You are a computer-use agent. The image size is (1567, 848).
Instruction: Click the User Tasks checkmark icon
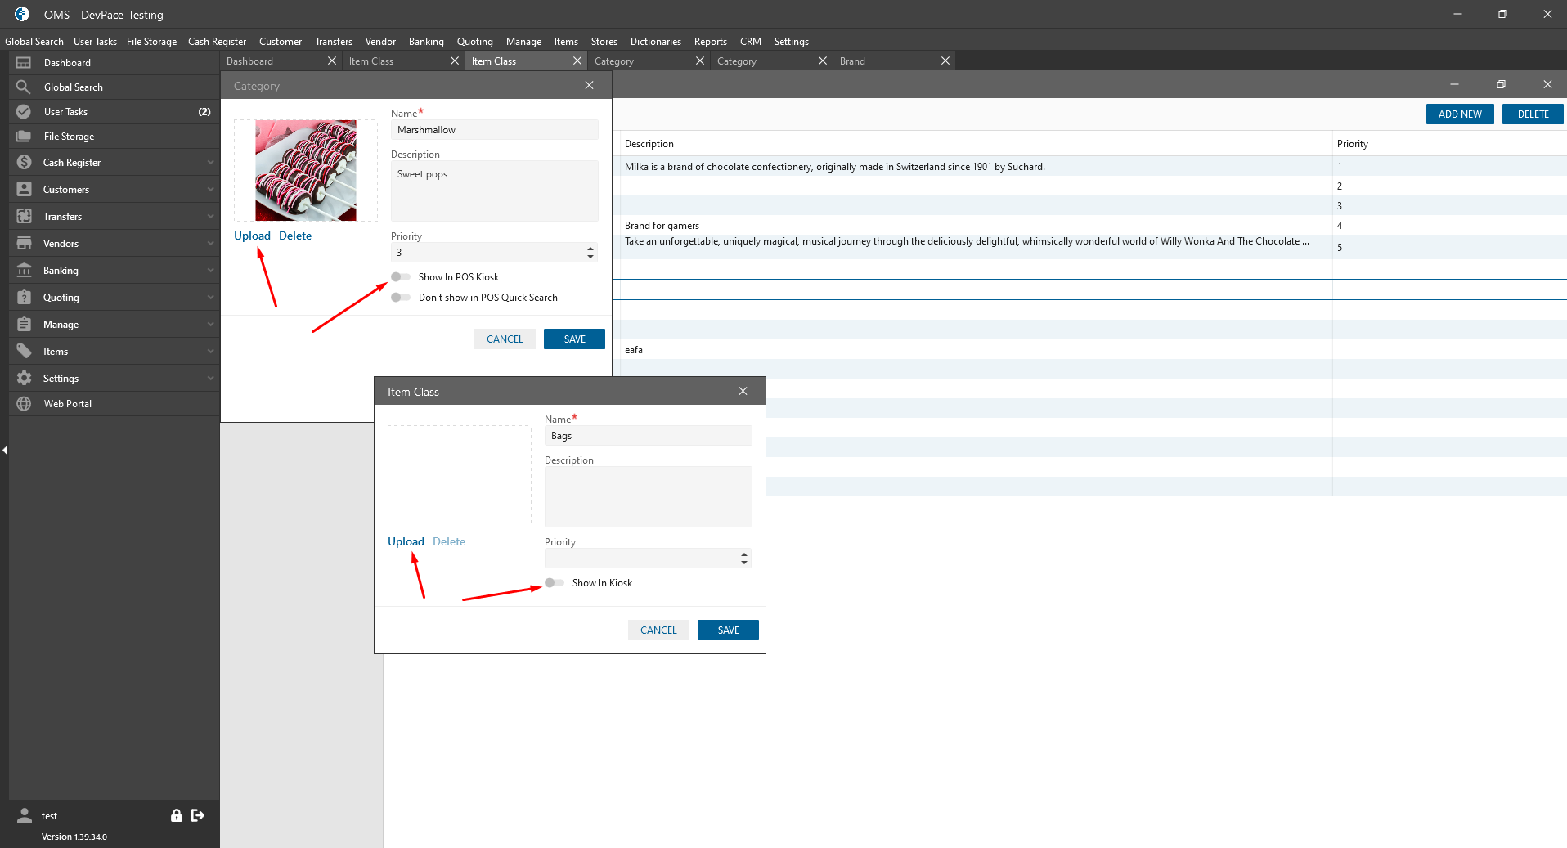tap(24, 112)
